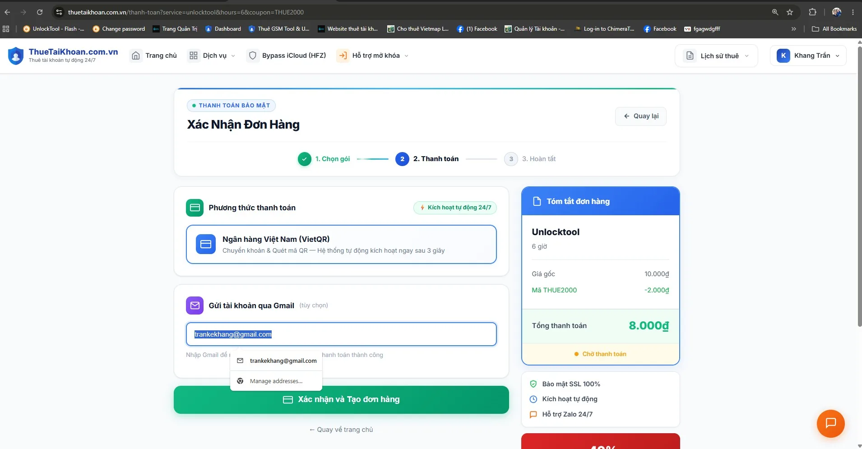The height and width of the screenshot is (449, 862).
Task: Click the Mã THUE2000 coupon text
Action: click(x=554, y=290)
